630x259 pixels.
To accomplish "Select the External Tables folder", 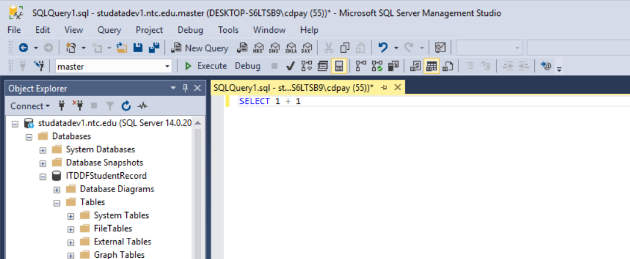I will click(x=123, y=242).
